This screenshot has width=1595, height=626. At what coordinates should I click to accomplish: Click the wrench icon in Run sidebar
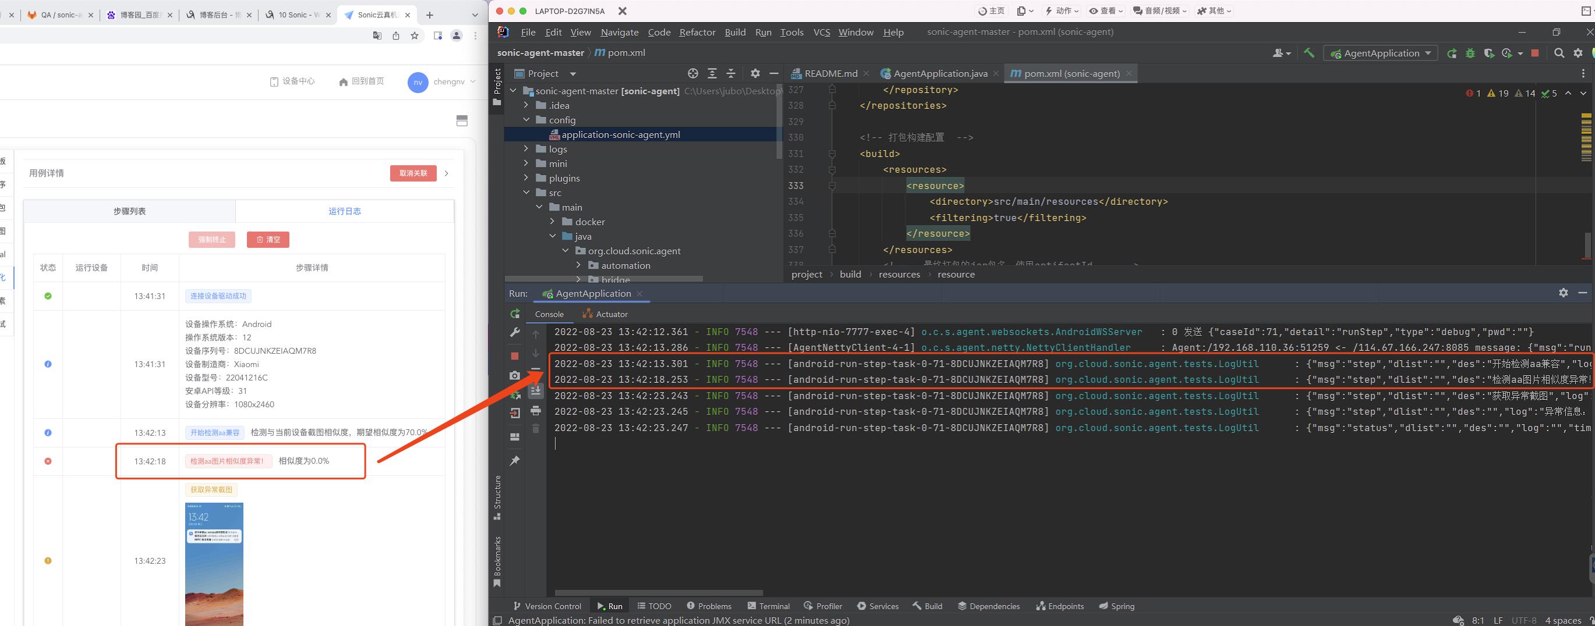point(515,332)
